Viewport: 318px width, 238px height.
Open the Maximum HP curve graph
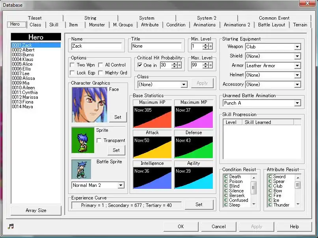[152, 117]
